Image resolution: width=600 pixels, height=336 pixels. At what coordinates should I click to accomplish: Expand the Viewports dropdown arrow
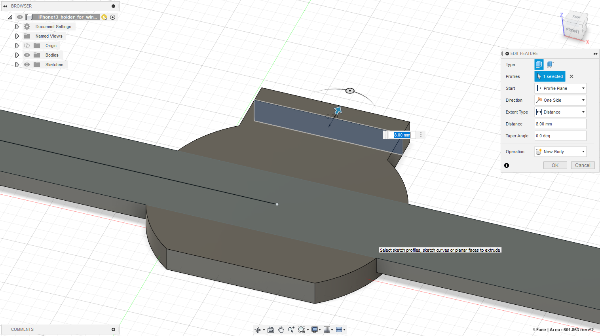pyautogui.click(x=344, y=330)
